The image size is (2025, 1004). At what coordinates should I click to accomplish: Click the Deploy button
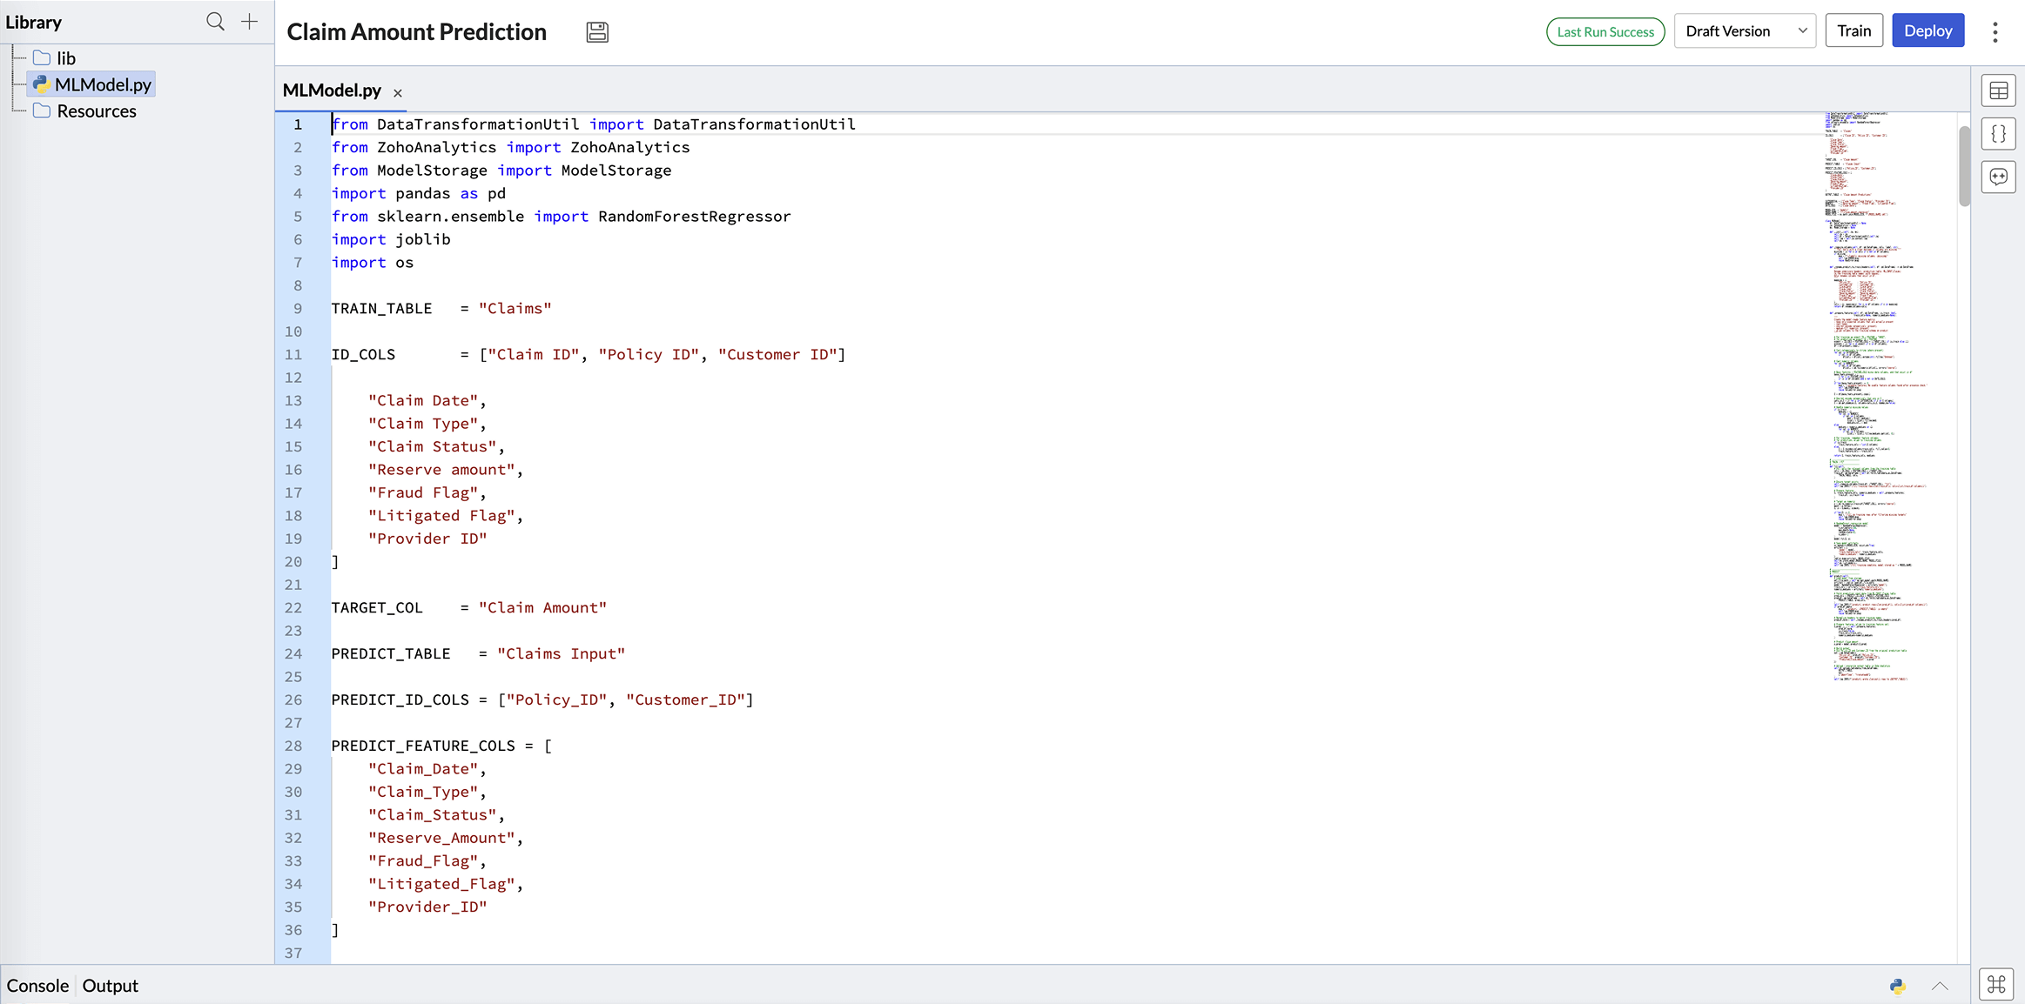click(1927, 31)
